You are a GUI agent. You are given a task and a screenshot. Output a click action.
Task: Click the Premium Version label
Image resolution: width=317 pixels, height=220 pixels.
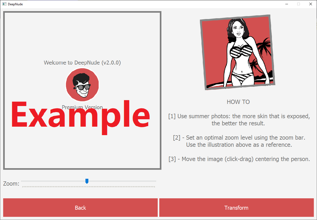coord(82,107)
